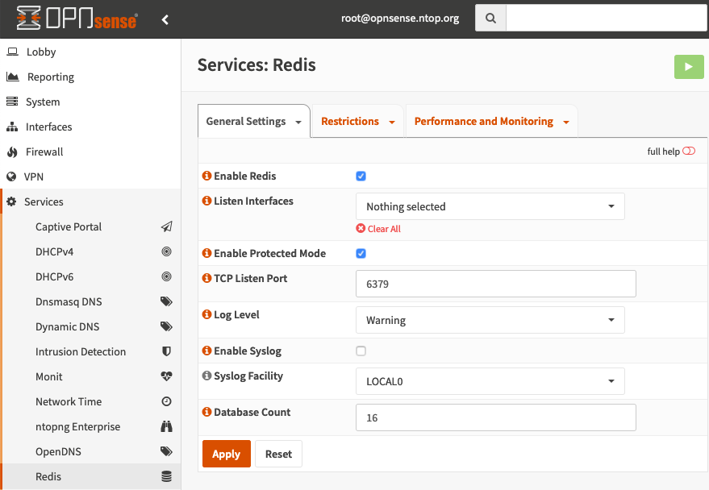The height and width of the screenshot is (490, 709).
Task: Click the top search input box
Action: tap(607, 18)
